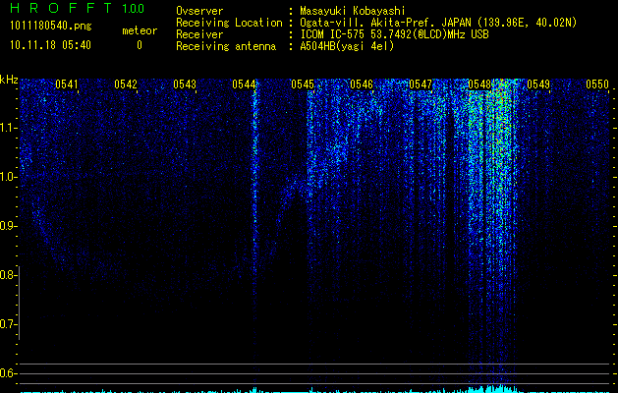Select the filename 1011180540.png
The image size is (618, 393).
[x=51, y=27]
